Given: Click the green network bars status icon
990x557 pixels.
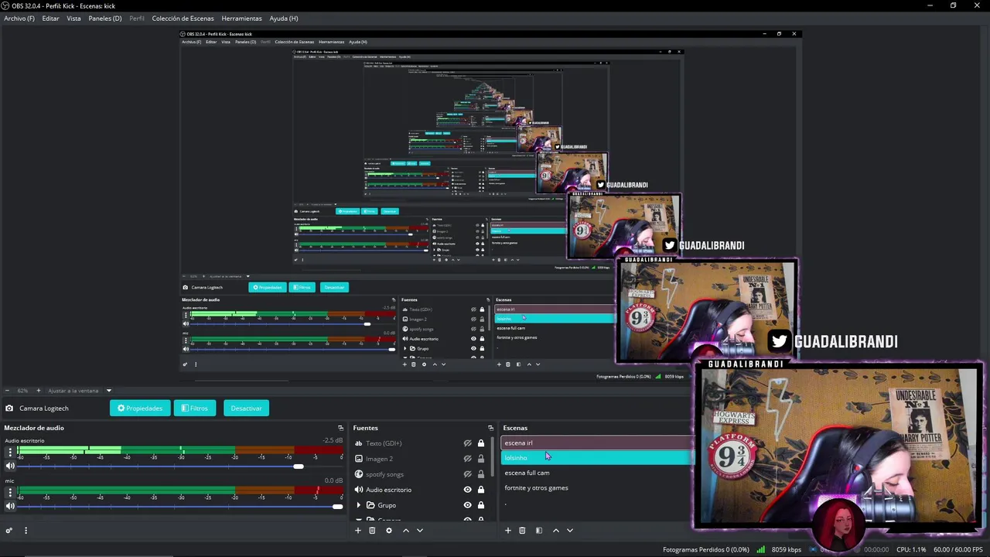Looking at the screenshot, I should pyautogui.click(x=761, y=549).
